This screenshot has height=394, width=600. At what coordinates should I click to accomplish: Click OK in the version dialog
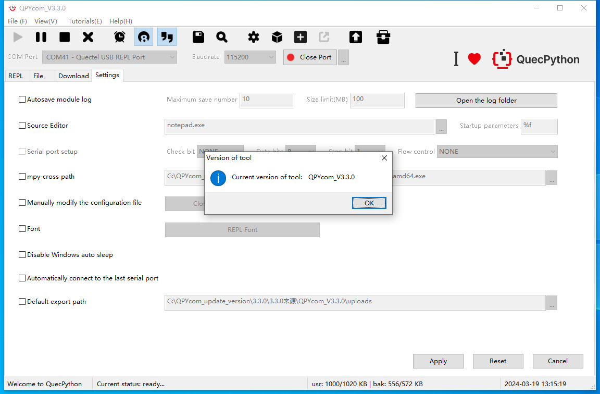[x=369, y=203]
